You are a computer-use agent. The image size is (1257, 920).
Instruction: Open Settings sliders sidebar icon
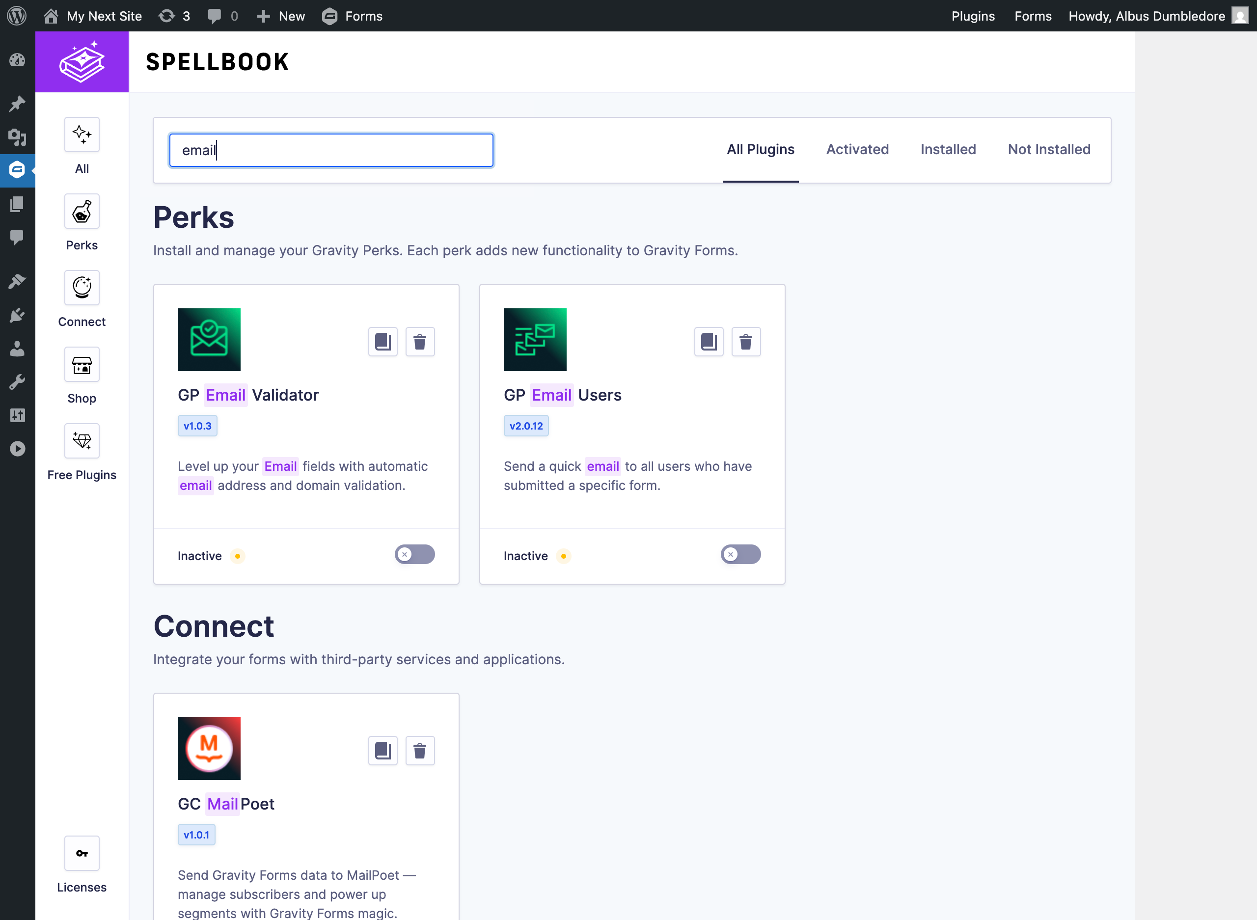coord(17,415)
